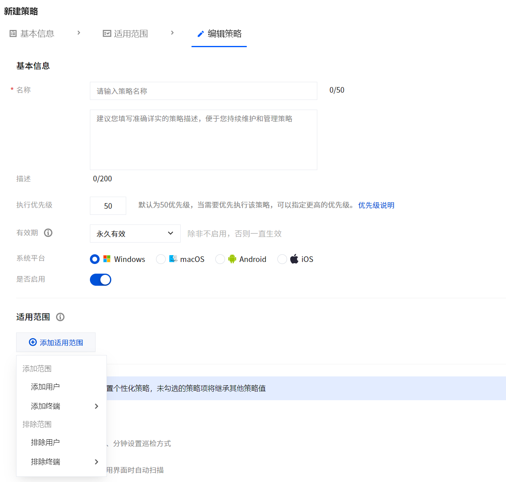The width and height of the screenshot is (506, 482).
Task: Switch to the 基本信息 tab
Action: click(x=32, y=34)
